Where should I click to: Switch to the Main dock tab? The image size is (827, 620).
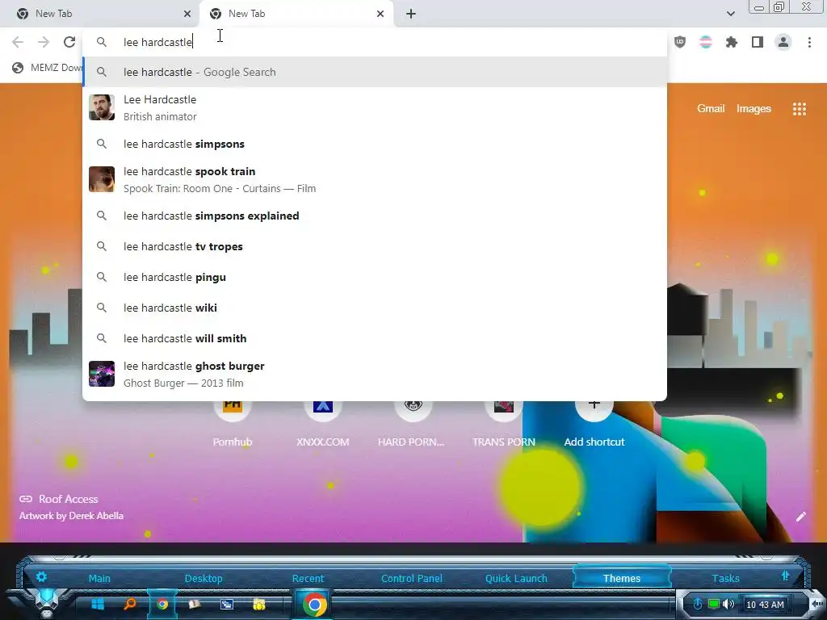pyautogui.click(x=99, y=578)
